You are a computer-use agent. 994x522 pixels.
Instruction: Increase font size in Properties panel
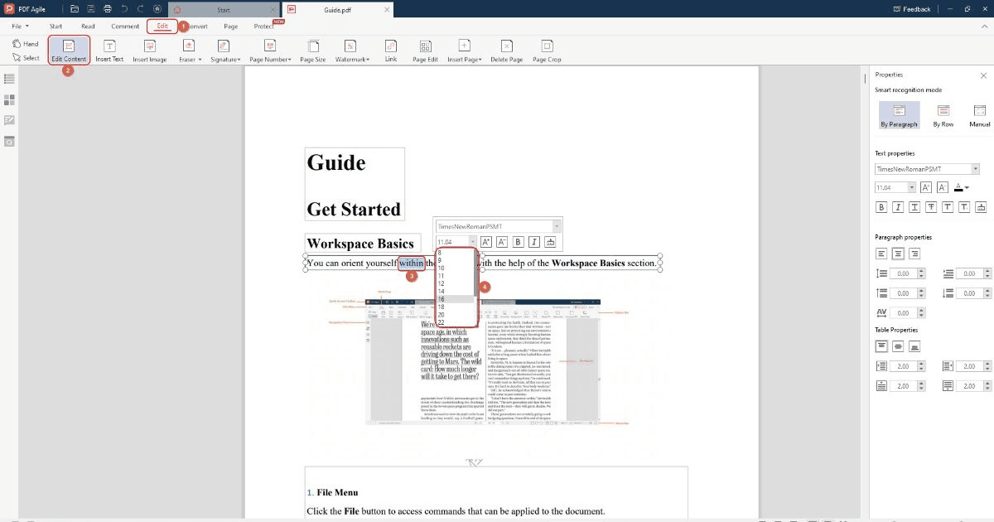click(926, 188)
